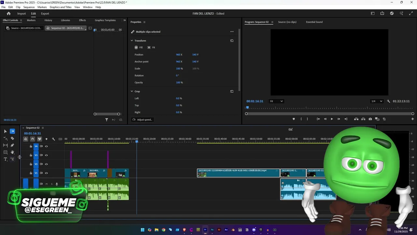417x235 pixels.
Task: Add marker in Program monitor
Action: [294, 119]
